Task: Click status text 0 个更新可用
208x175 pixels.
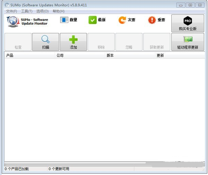Action: coord(59,169)
